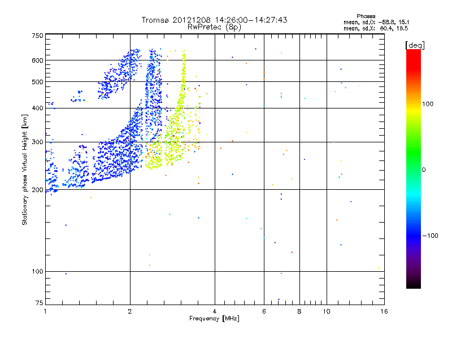Click the '10' x-axis tick label
The height and width of the screenshot is (339, 452).
(327, 311)
